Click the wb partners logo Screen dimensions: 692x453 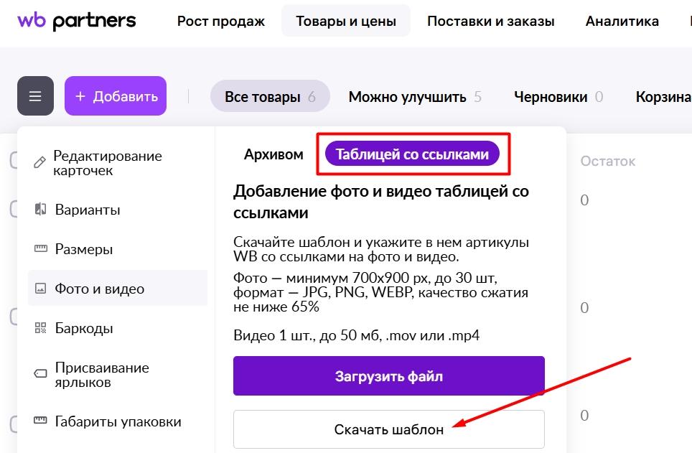pos(76,21)
